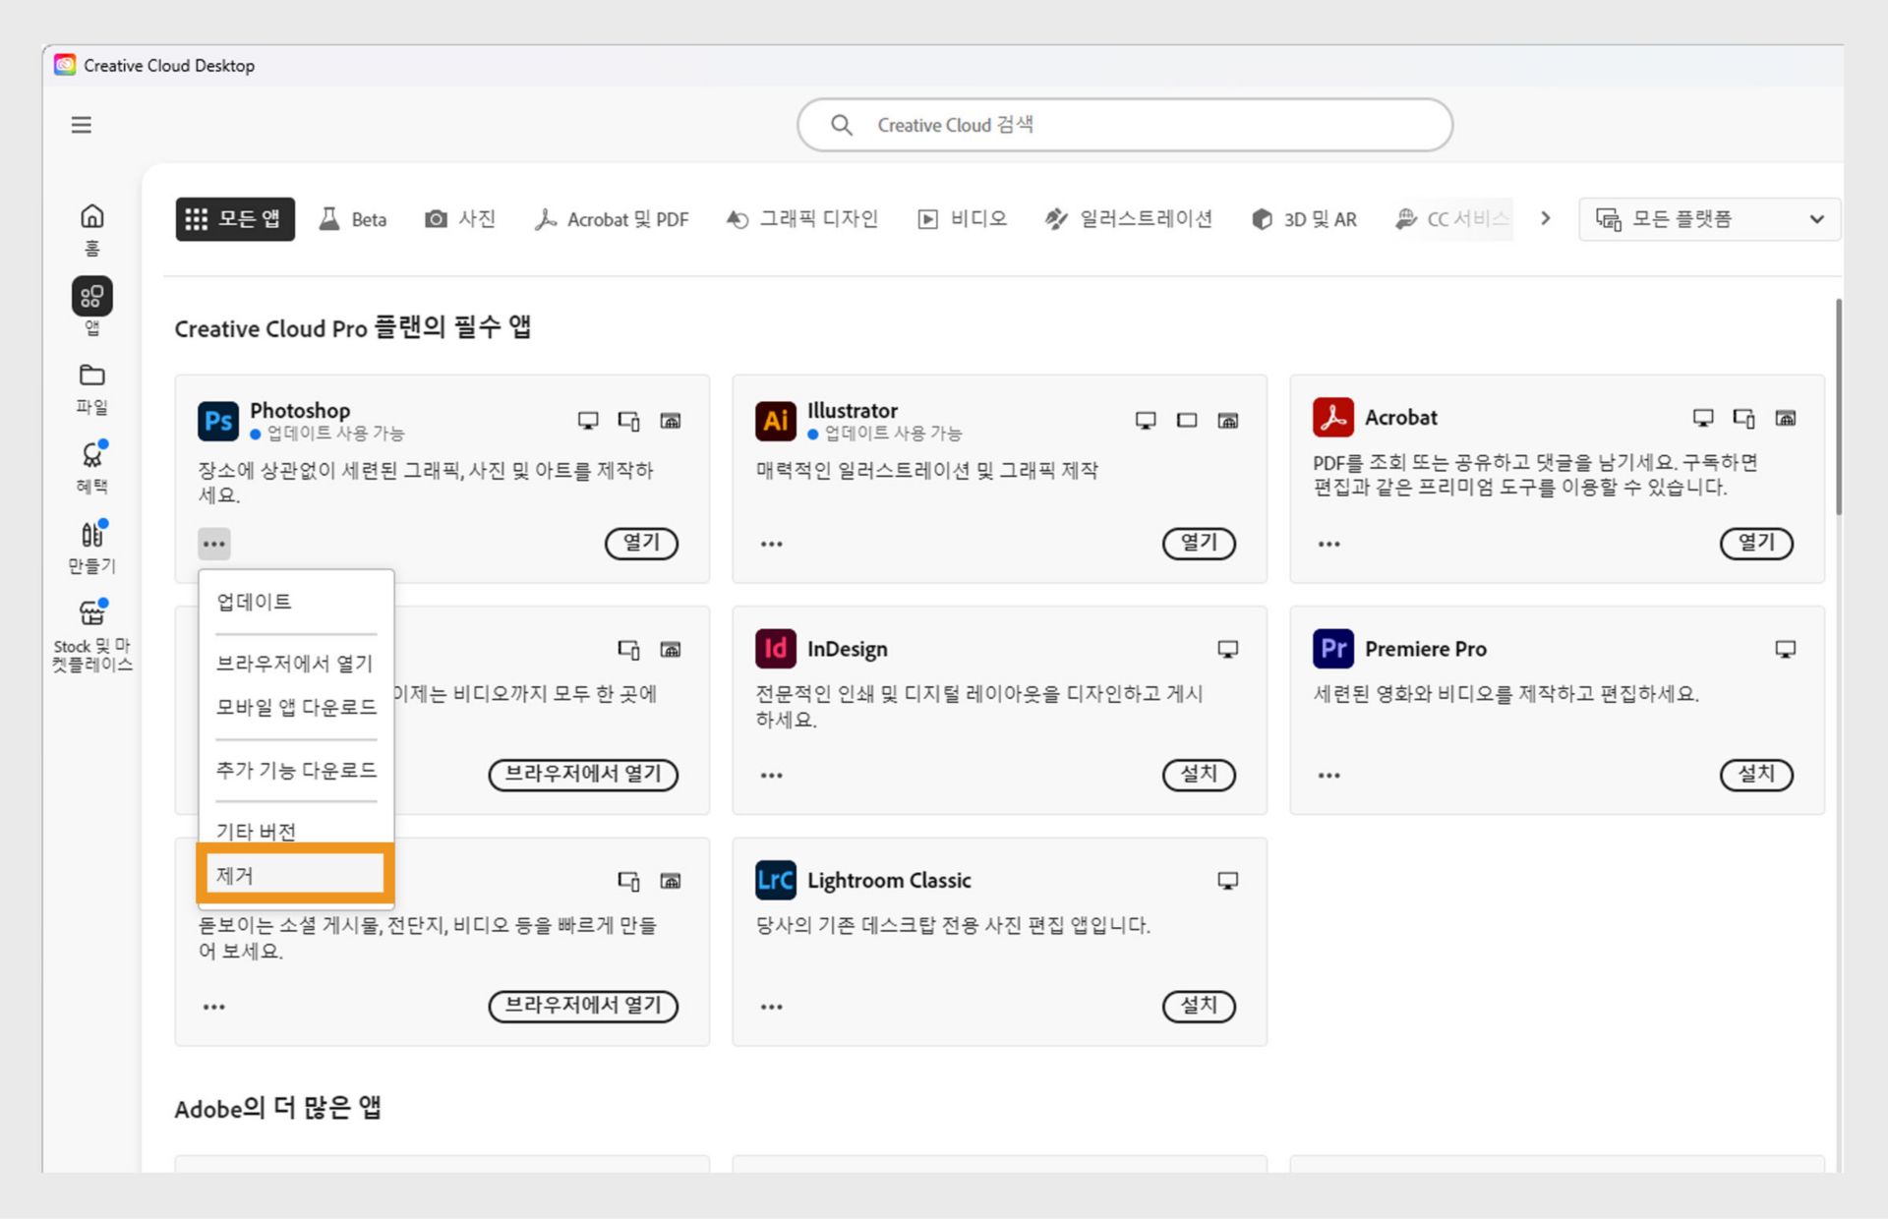Image resolution: width=1888 pixels, height=1219 pixels.
Task: Switch to Acrobat 및 PDF tab
Action: pyautogui.click(x=612, y=219)
